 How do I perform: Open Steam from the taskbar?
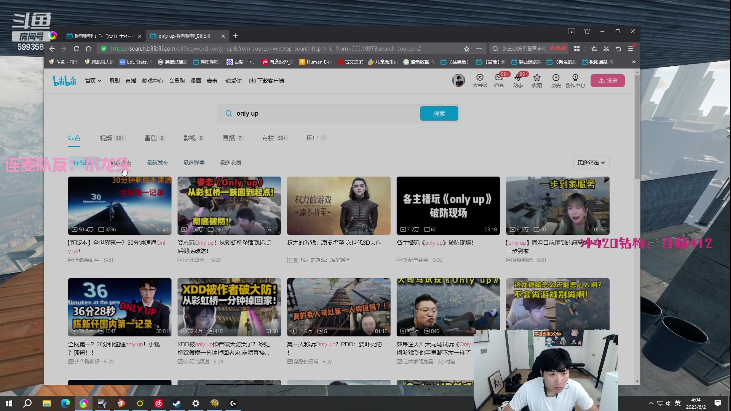[x=177, y=403]
